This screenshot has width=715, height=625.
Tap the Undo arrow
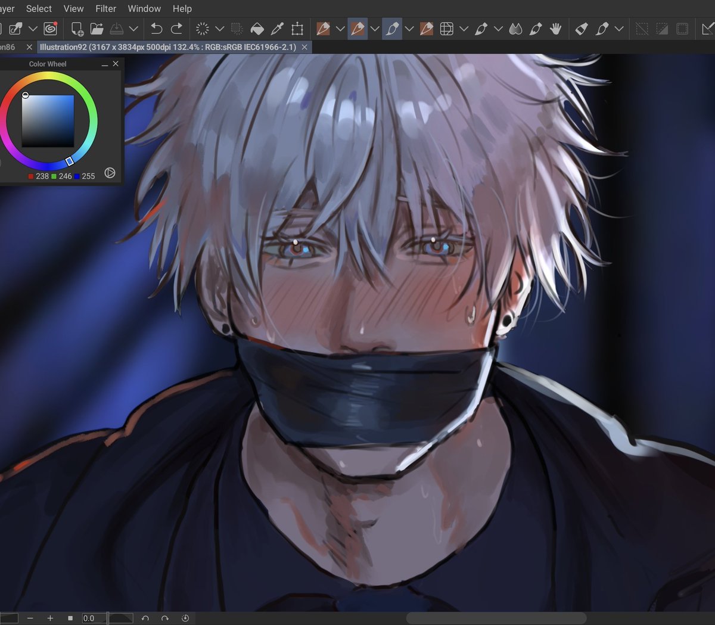coord(156,28)
